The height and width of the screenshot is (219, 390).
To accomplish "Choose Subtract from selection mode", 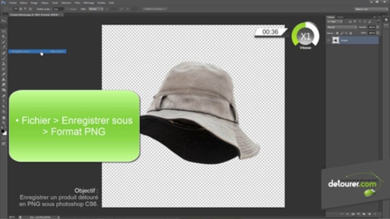I will (25, 9).
